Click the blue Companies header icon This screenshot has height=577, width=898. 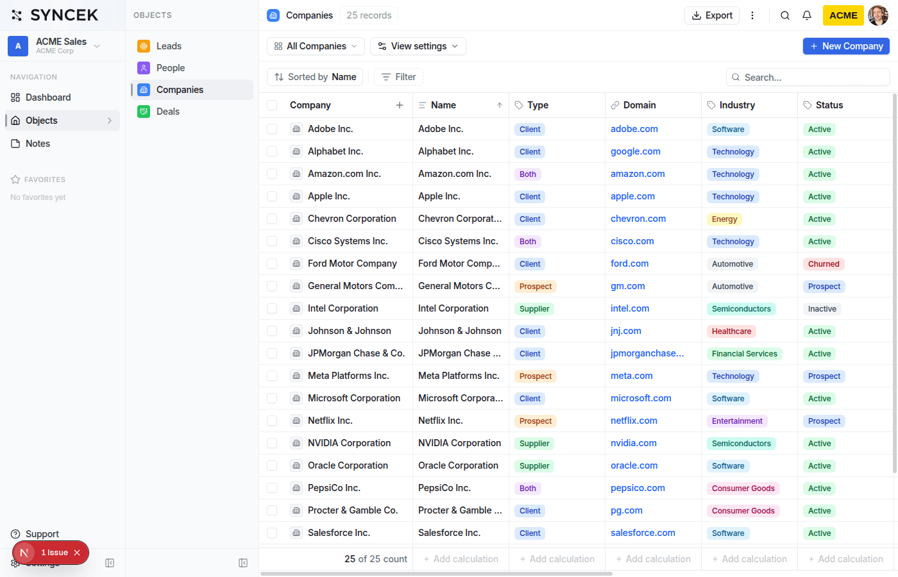click(x=273, y=15)
